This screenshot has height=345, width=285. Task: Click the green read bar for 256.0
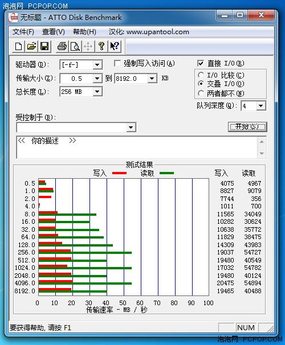tap(85, 253)
